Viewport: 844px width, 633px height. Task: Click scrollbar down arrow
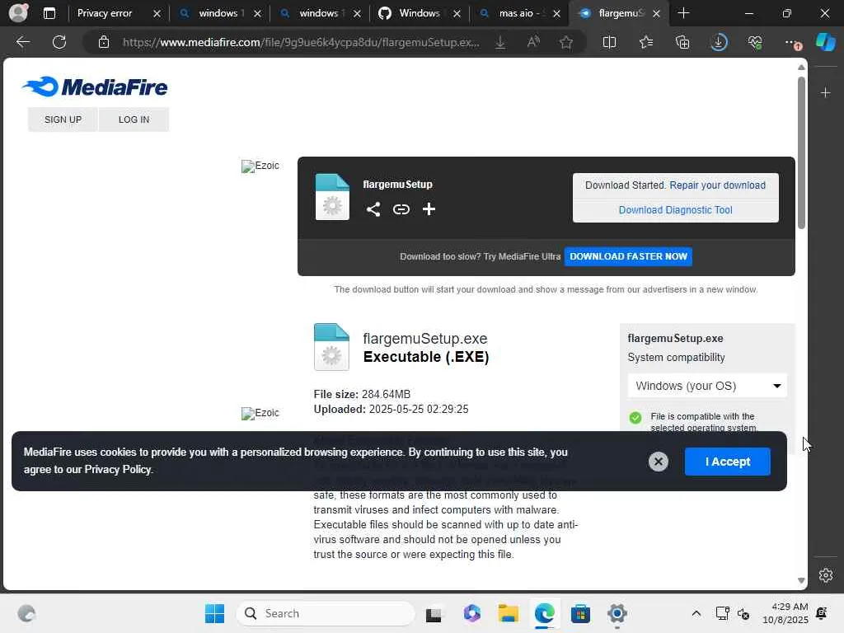pyautogui.click(x=801, y=580)
